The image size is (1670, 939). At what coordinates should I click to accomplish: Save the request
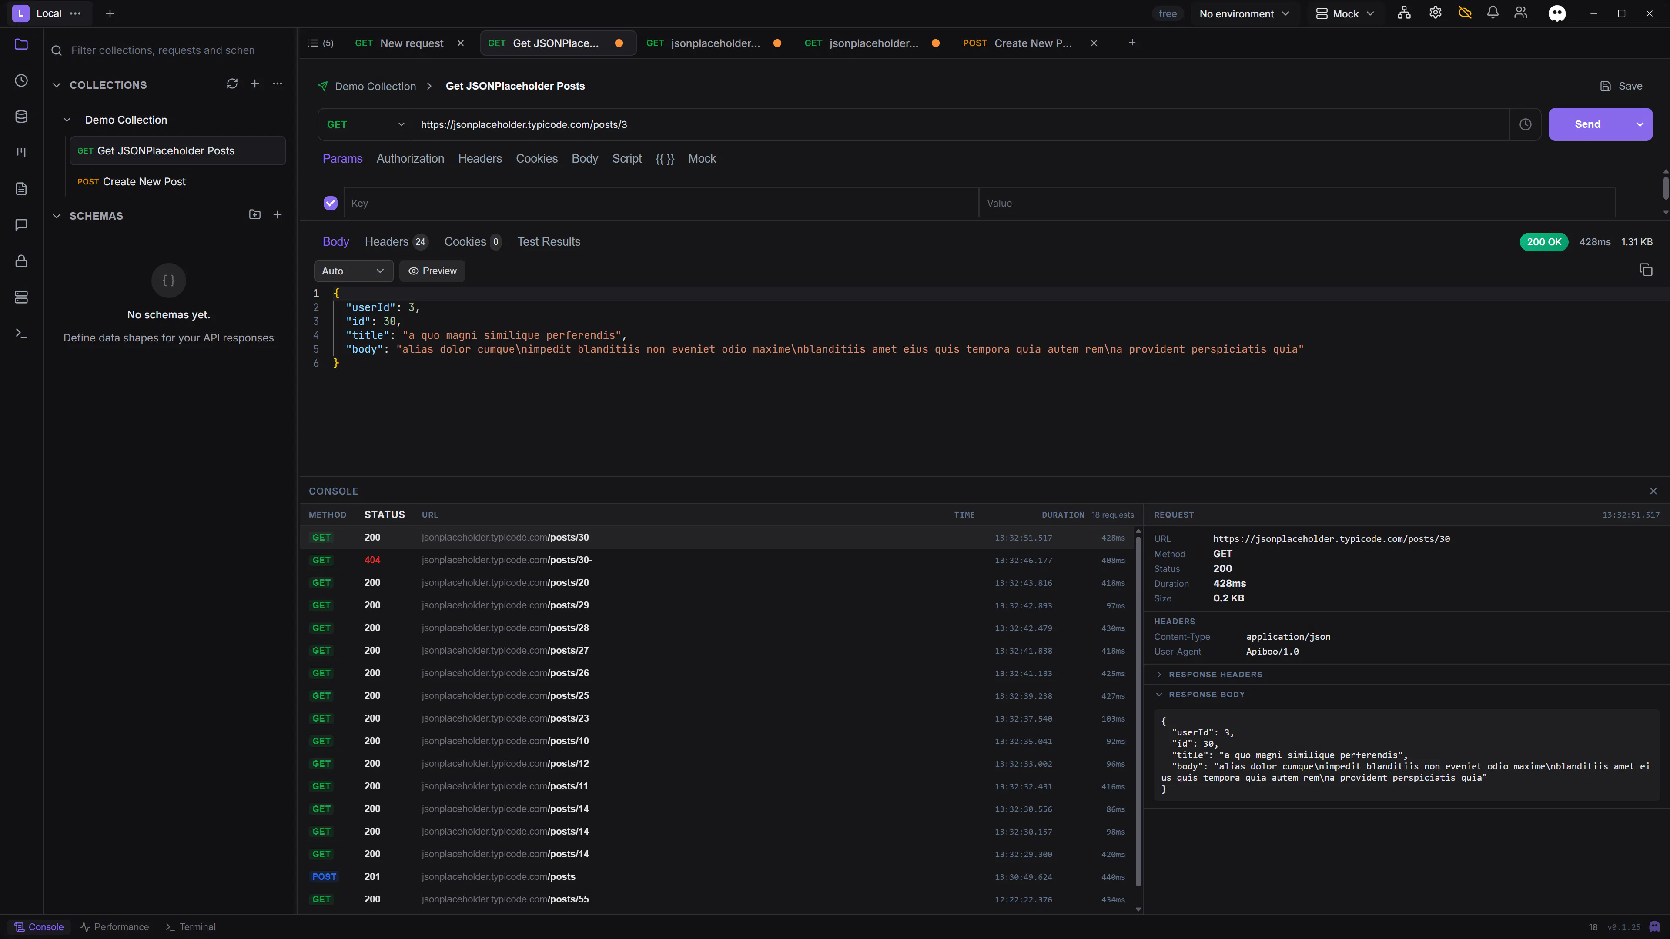click(1621, 86)
